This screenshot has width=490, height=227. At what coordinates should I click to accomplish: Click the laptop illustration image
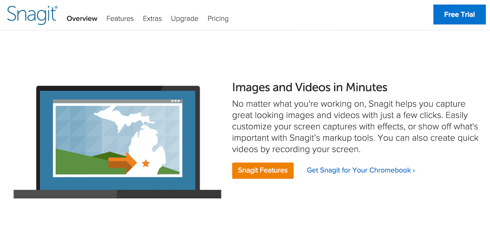pyautogui.click(x=117, y=142)
